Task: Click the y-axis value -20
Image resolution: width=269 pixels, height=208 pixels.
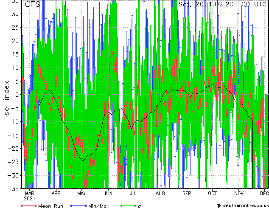Action: (x=13, y=149)
